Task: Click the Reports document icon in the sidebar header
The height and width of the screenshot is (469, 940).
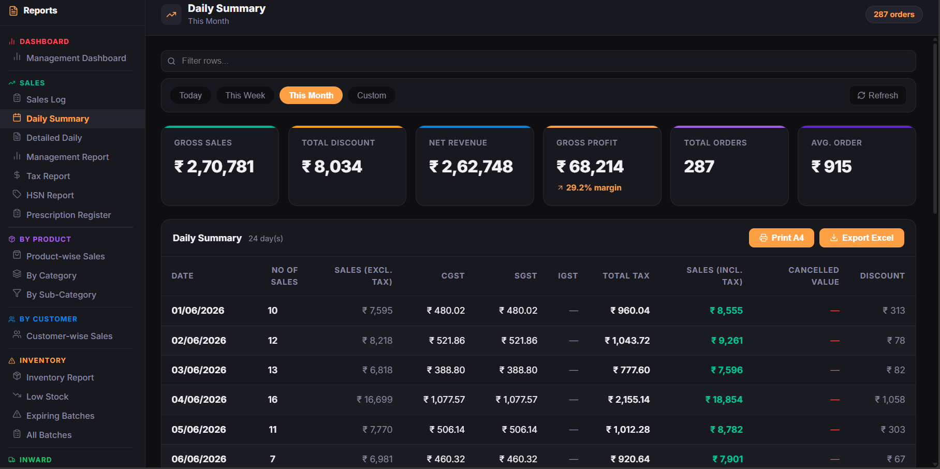Action: (13, 11)
